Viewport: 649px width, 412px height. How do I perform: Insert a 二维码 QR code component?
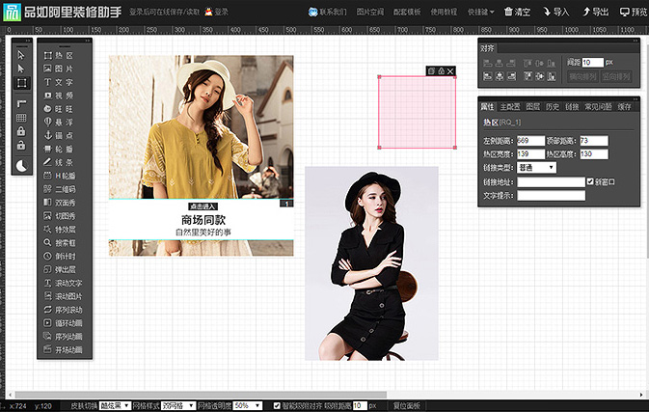coord(60,189)
